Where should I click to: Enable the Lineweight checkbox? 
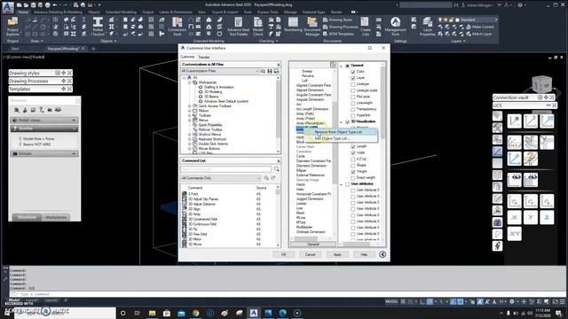(x=353, y=103)
